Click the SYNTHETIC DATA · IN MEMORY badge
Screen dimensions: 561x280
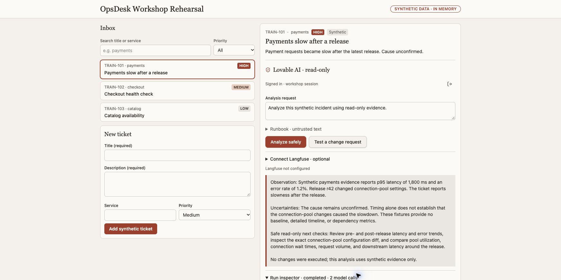click(425, 9)
